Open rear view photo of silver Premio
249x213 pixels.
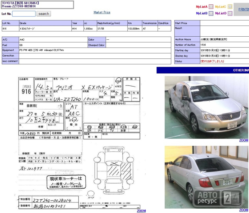coord(206,177)
